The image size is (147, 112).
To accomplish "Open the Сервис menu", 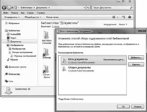I will [30, 13].
